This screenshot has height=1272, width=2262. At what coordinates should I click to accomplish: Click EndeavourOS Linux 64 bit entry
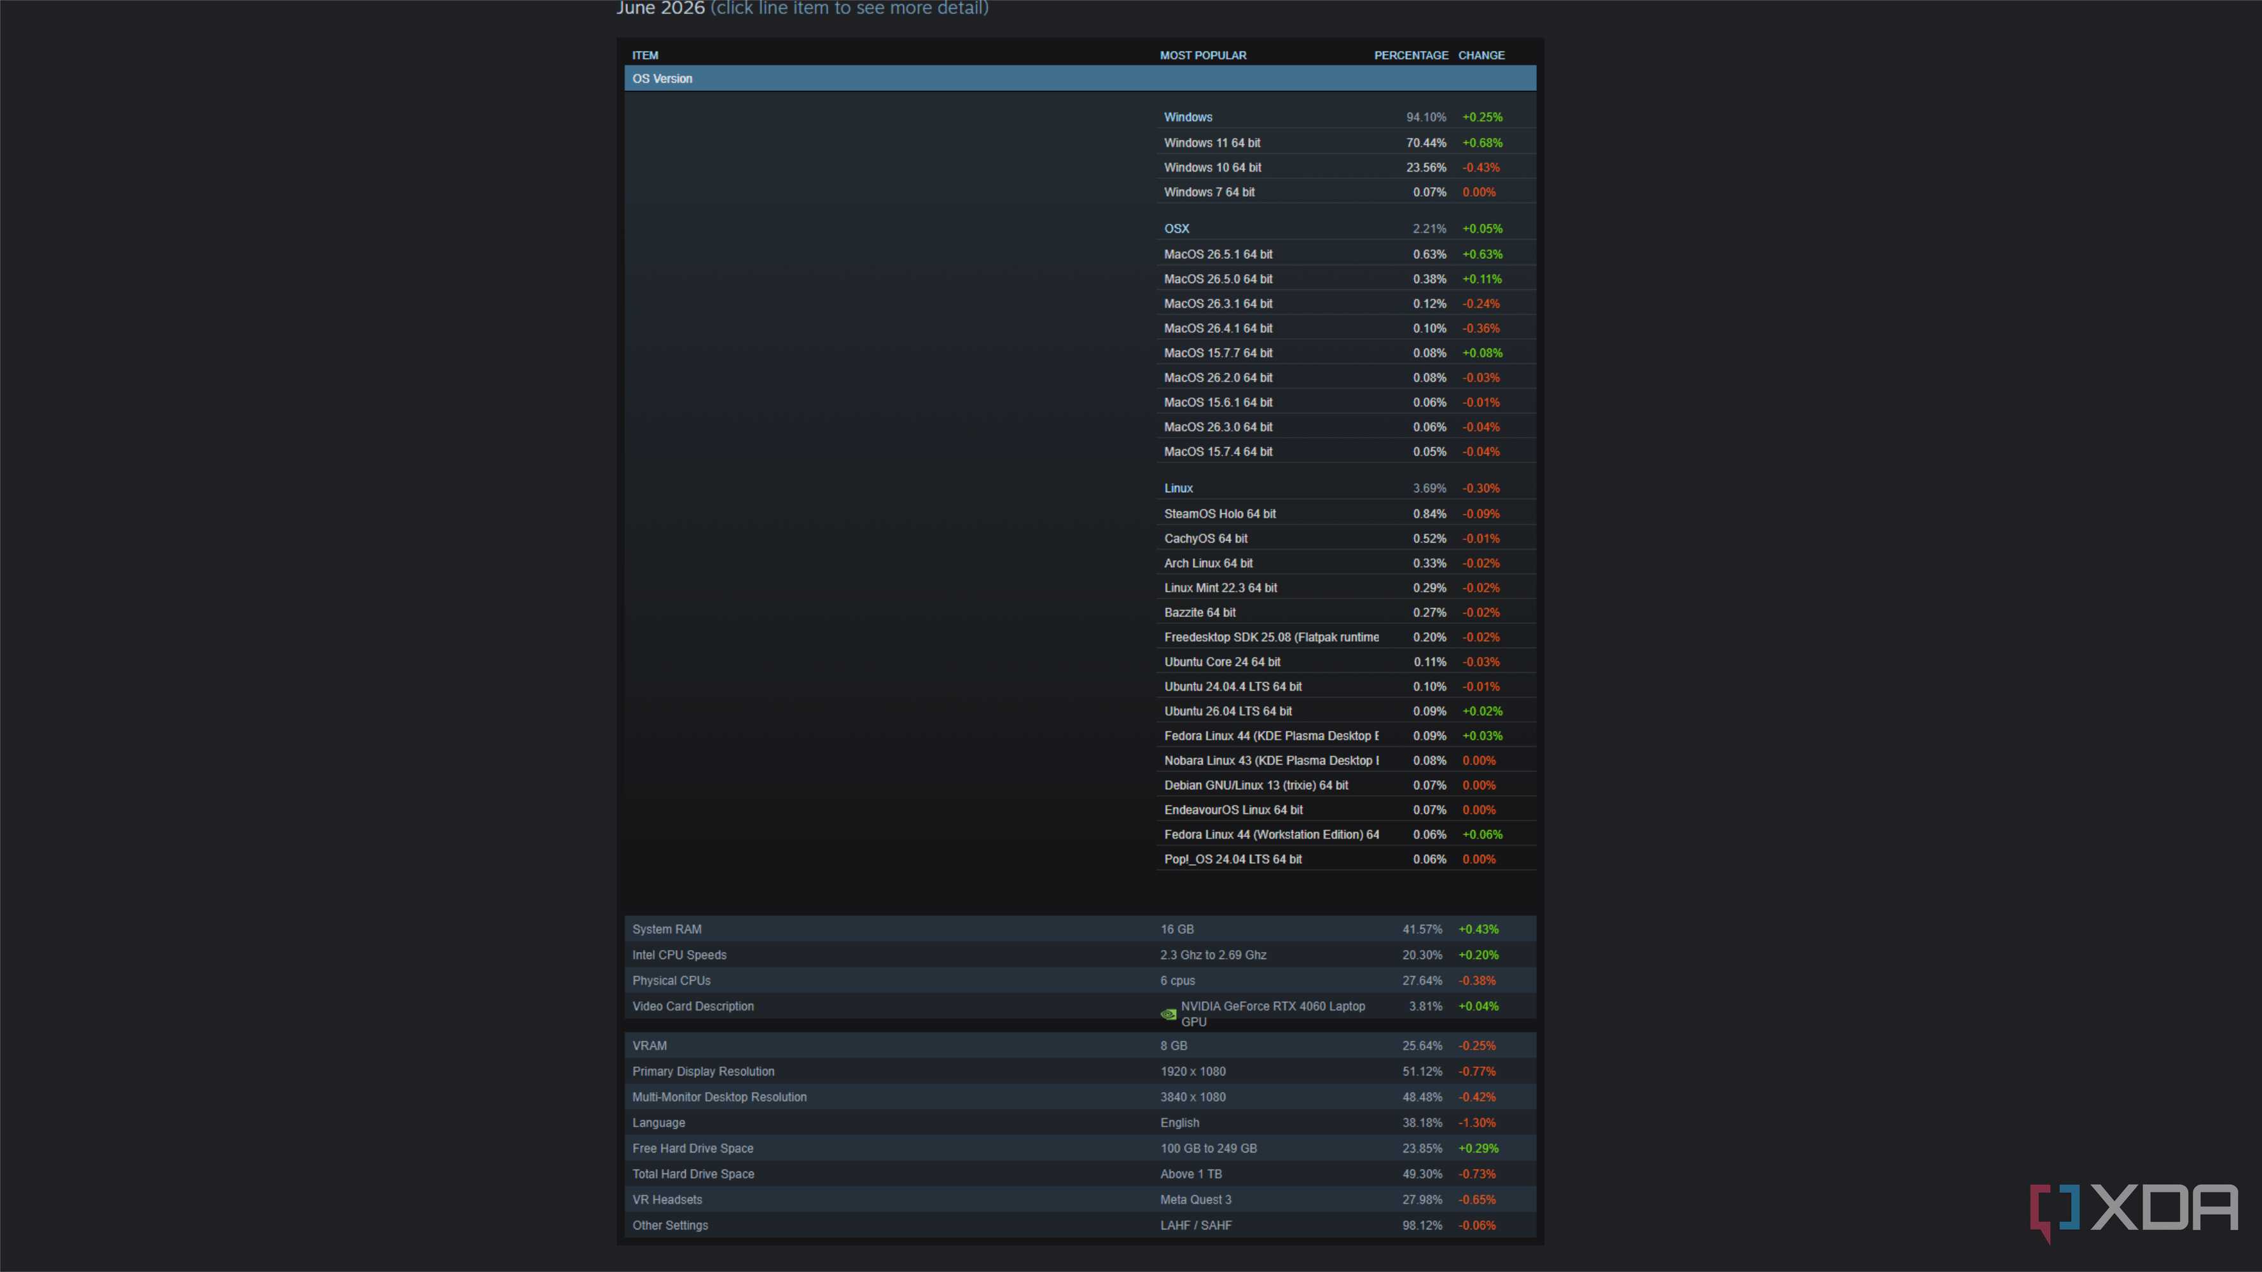coord(1346,808)
